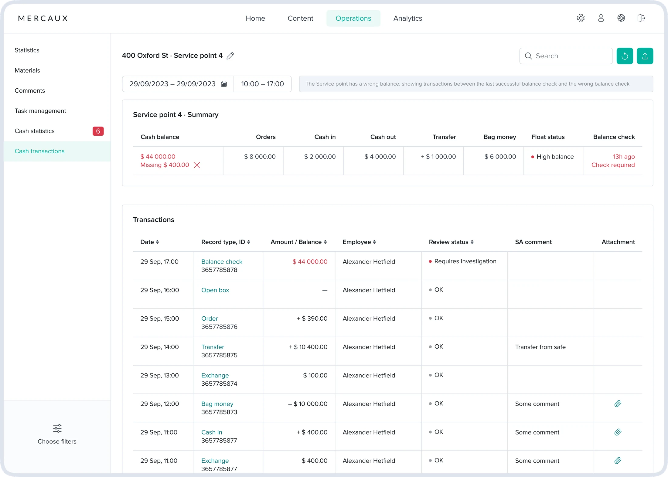Open attachment for Cash in transaction
668x477 pixels.
tap(618, 432)
